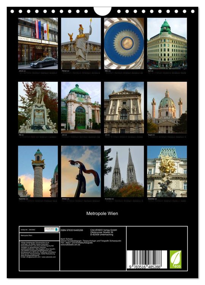Select the Hotel Astoria January photo

38,43
